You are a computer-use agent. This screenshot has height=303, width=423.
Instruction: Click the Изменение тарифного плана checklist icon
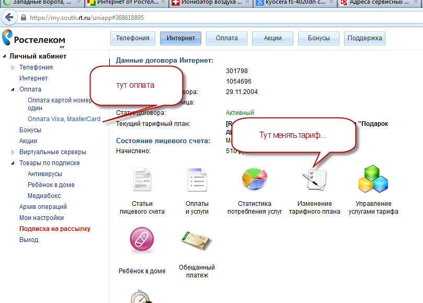314,179
